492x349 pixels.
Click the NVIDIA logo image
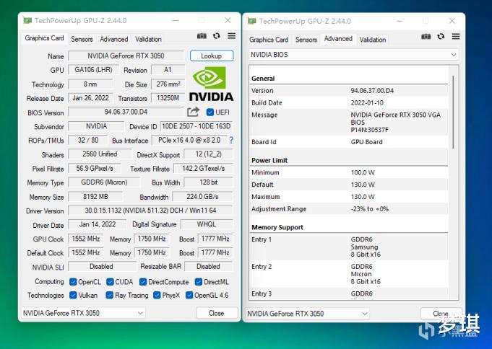211,84
